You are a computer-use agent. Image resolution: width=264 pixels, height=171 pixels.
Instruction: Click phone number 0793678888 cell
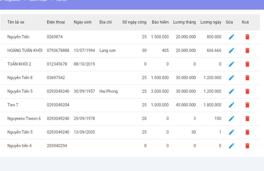coord(58,50)
